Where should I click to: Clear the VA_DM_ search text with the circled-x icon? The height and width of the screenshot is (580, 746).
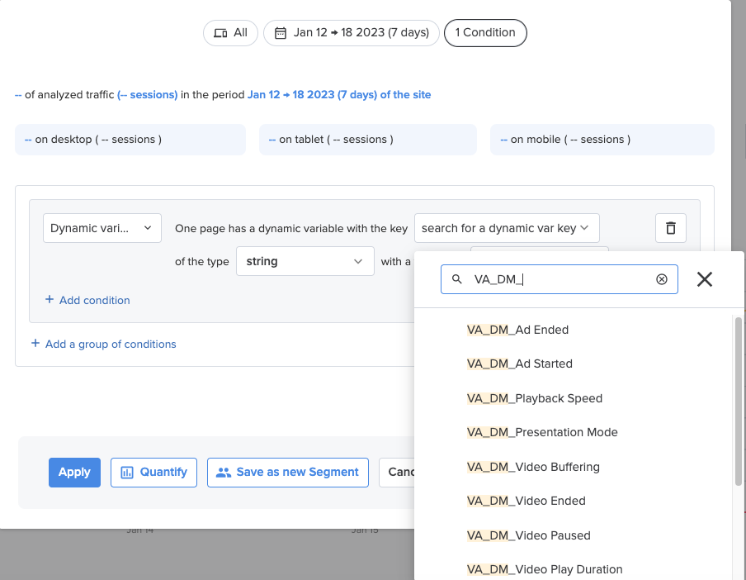[x=661, y=279]
